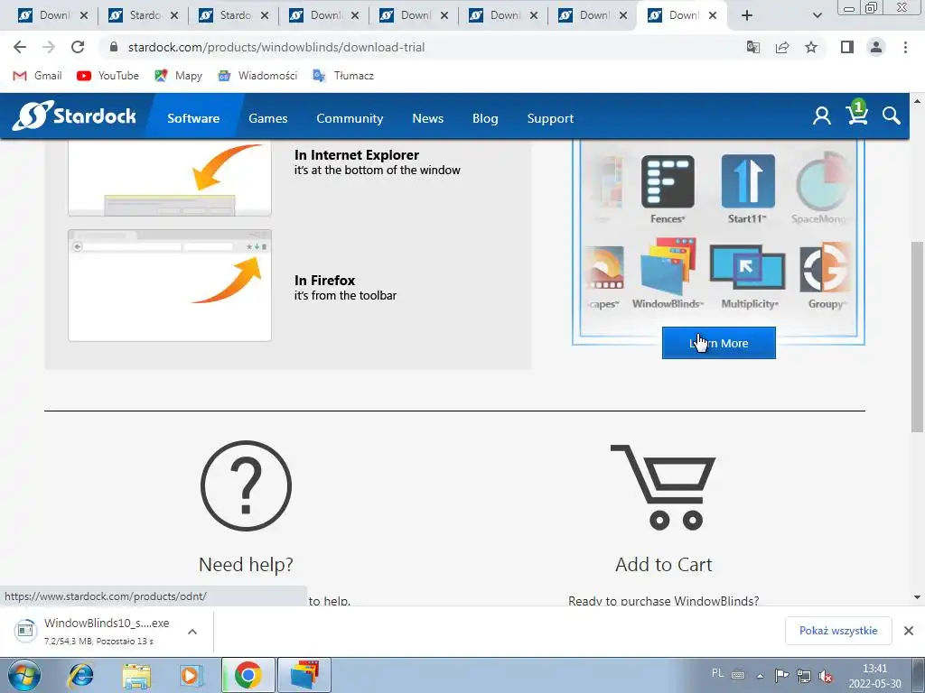Show hidden system tray icons
Viewport: 925px width, 693px height.
click(761, 675)
